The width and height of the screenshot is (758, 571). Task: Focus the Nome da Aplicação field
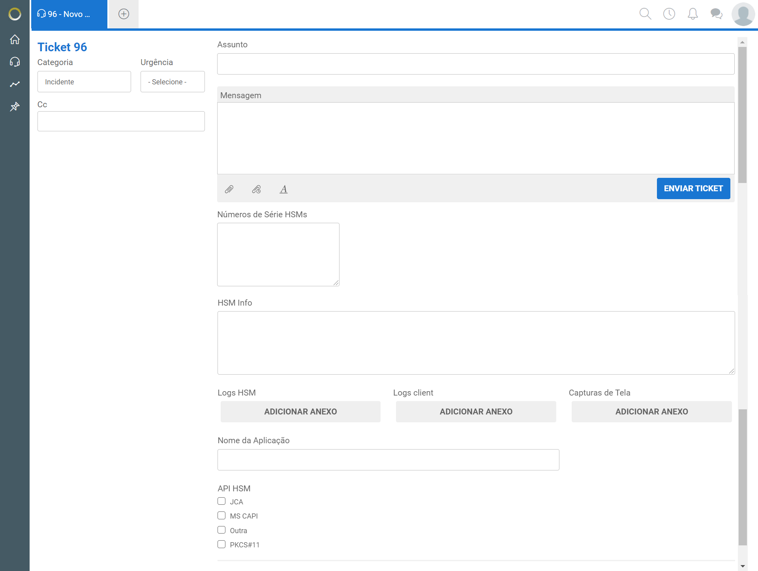click(x=388, y=460)
